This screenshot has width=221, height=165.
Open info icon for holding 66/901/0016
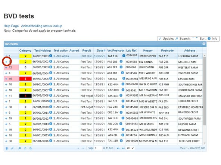point(51,140)
